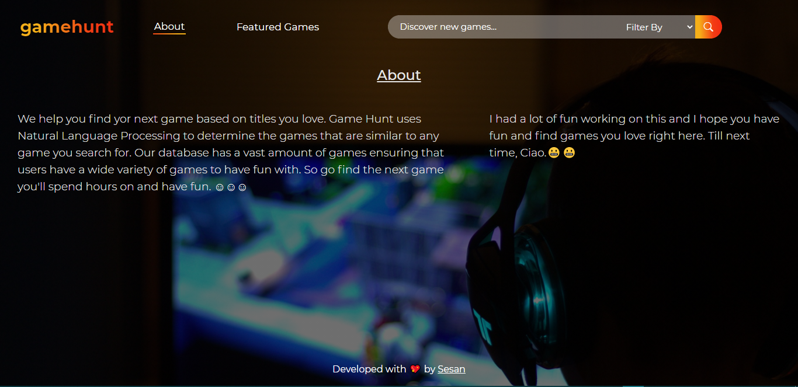
Task: Click the "I had a lot of fun" paragraph
Action: 634,136
